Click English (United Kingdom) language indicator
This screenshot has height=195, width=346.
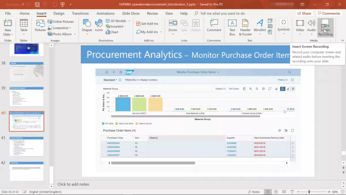[45, 192]
